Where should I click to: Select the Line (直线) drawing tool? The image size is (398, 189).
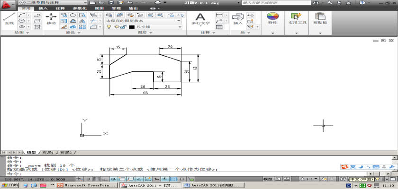click(9, 18)
